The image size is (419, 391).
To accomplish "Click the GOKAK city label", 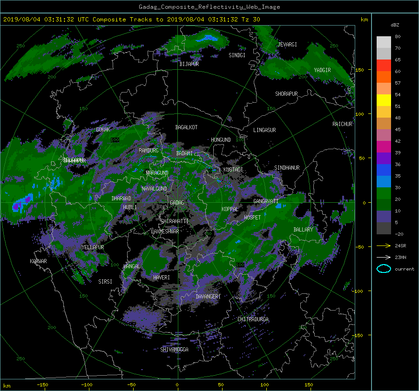I will (103, 130).
